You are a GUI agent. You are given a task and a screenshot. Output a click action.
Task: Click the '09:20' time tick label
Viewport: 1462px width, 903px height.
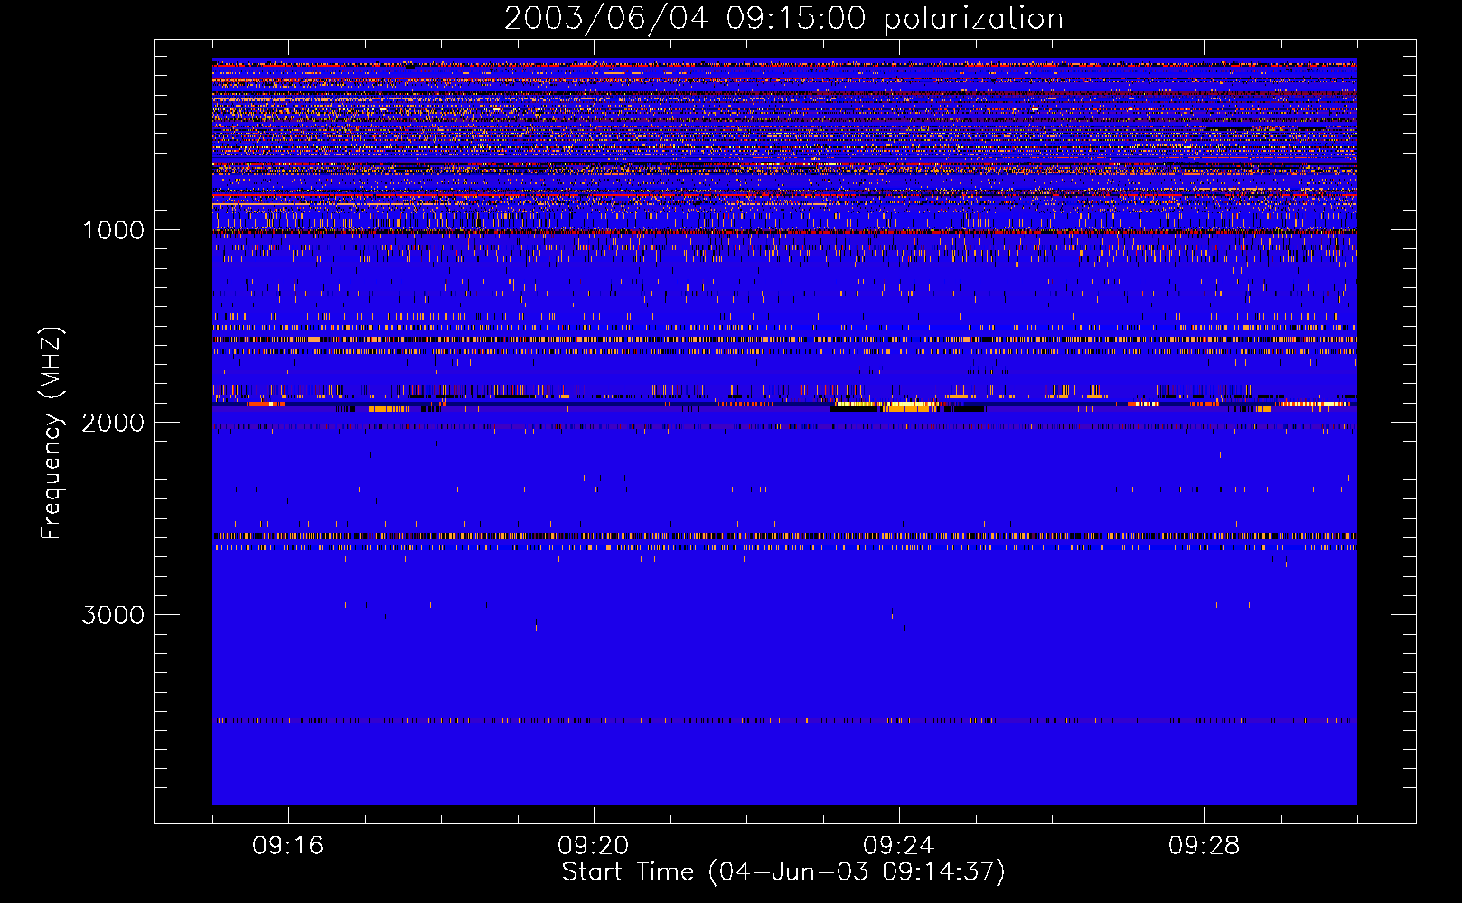click(594, 846)
